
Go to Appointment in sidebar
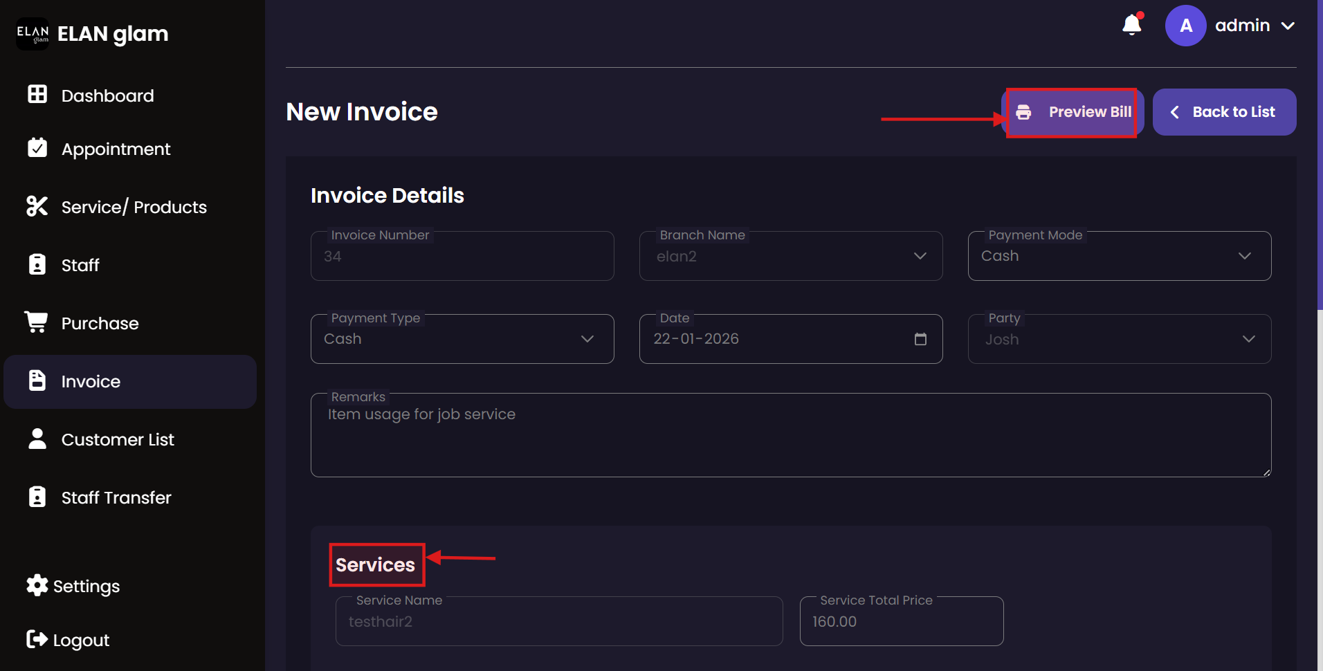point(116,149)
